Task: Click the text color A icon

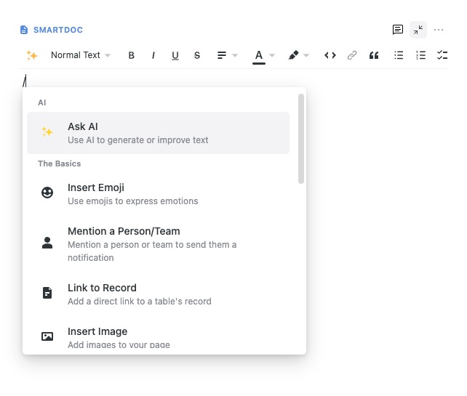Action: pyautogui.click(x=259, y=56)
